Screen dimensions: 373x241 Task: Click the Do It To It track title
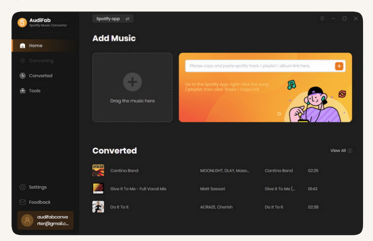point(119,207)
